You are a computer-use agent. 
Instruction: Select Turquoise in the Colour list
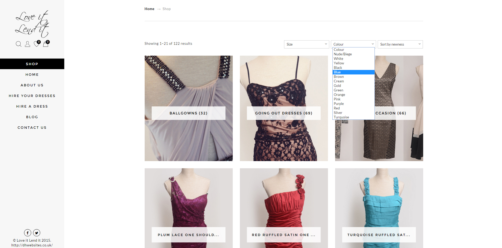click(x=341, y=117)
